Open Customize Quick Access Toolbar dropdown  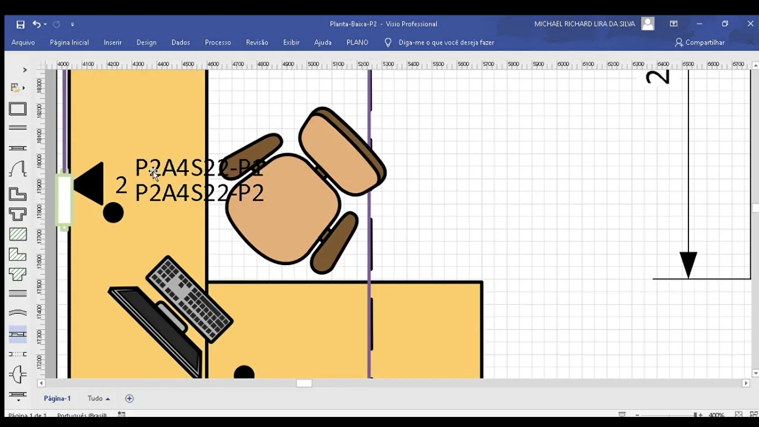(x=72, y=24)
